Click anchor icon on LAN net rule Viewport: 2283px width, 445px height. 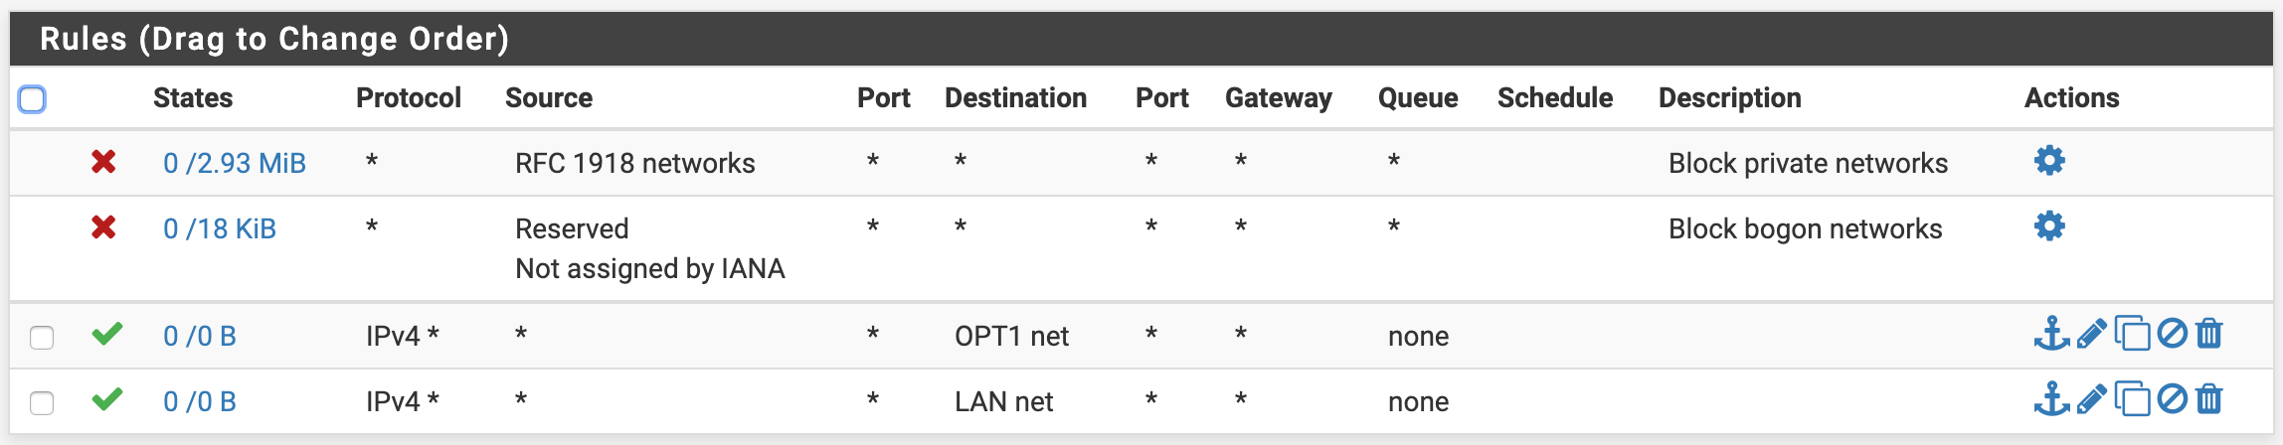2051,399
